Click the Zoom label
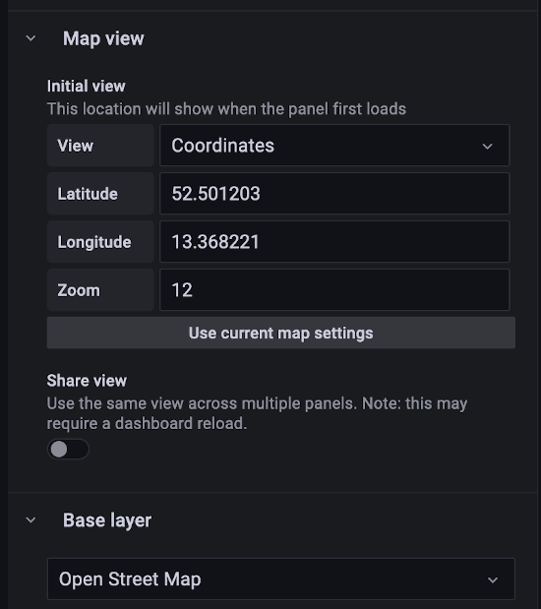This screenshot has height=609, width=541. tap(79, 290)
